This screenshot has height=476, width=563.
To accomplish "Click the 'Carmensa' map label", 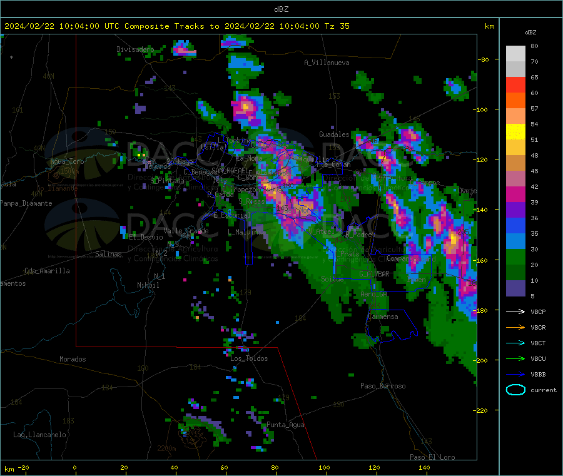I will (383, 316).
